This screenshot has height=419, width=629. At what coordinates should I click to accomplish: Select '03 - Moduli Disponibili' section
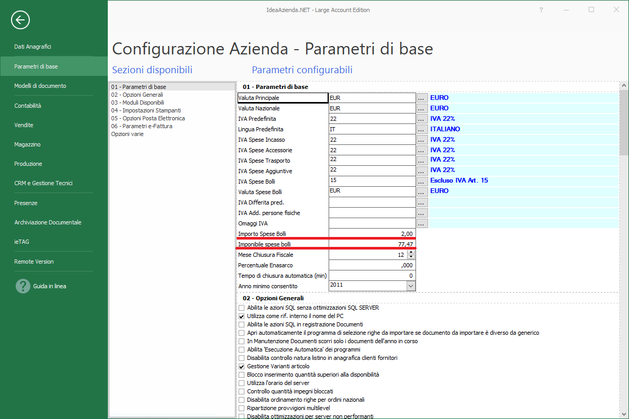[x=137, y=103]
